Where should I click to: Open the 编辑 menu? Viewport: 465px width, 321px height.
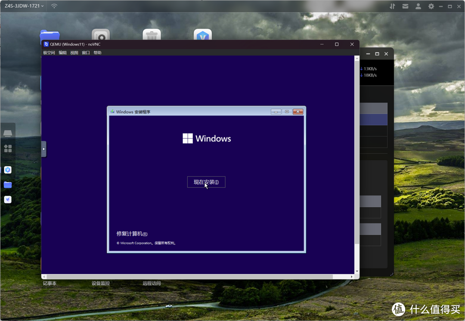point(62,53)
